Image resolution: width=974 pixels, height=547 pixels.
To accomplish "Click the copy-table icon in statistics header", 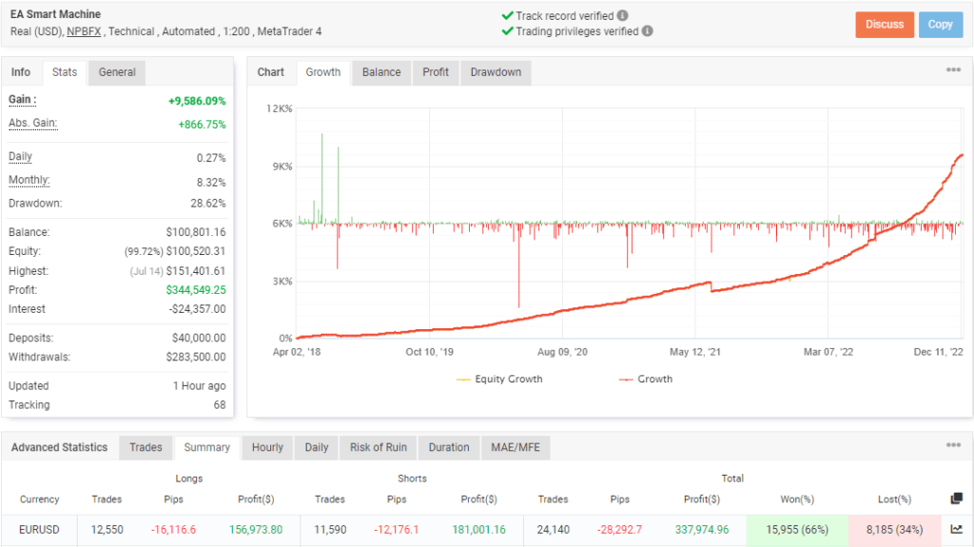I will coord(956,498).
